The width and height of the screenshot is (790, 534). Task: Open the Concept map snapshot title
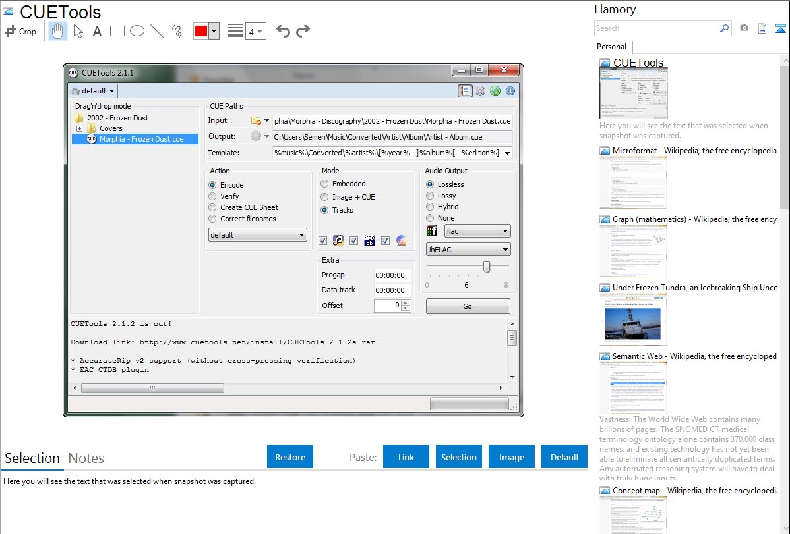point(694,490)
